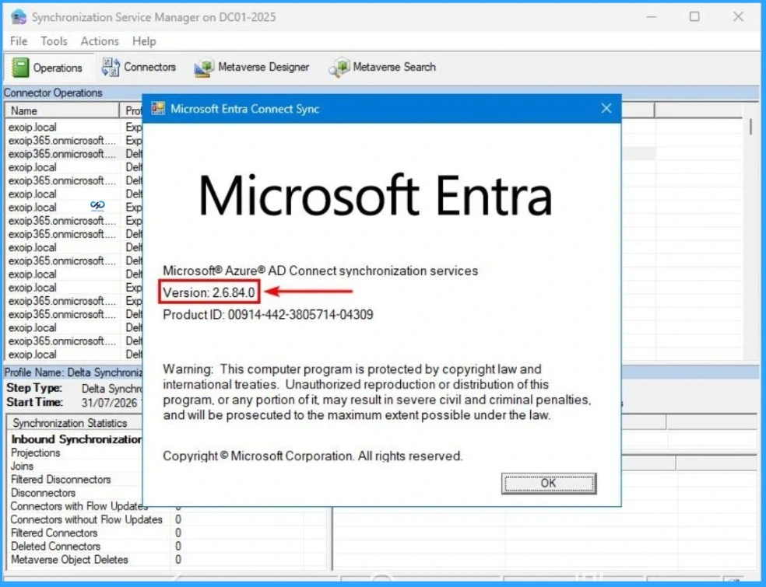Click the Product ID 00914-442-3805714-04309 text

click(x=268, y=315)
